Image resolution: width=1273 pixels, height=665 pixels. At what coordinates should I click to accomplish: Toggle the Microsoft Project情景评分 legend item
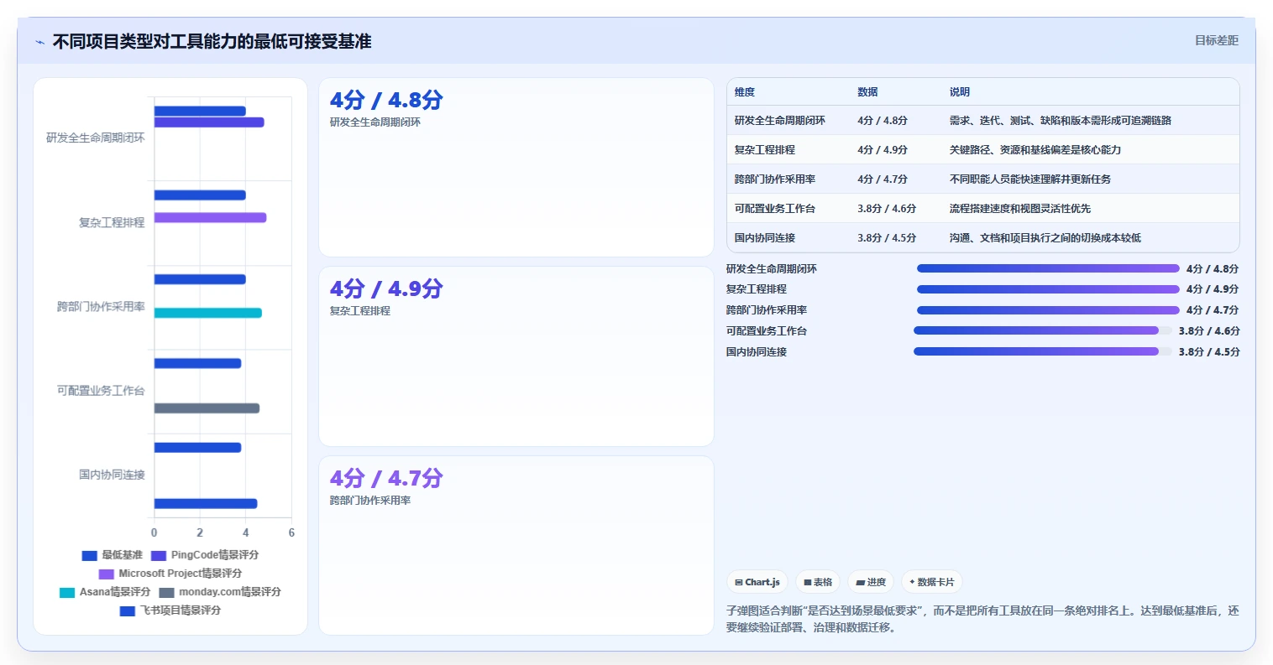point(170,574)
